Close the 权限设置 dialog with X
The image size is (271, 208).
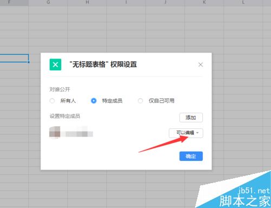(201, 64)
